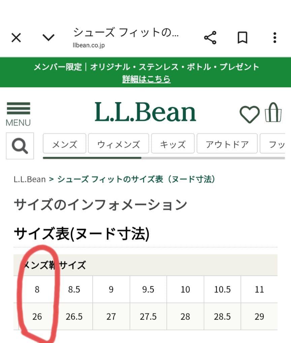Viewport: 291px width, 343px height.
Task: Tap the L.L.Bean logo to go home
Action: [x=145, y=112]
